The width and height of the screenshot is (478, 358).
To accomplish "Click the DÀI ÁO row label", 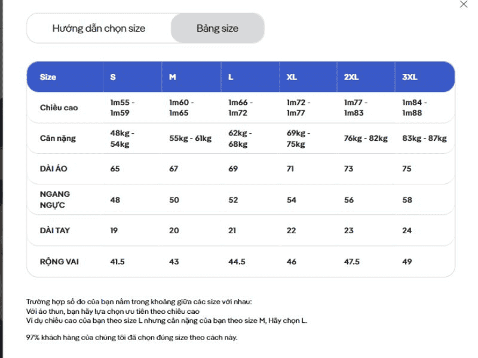I will click(x=54, y=169).
